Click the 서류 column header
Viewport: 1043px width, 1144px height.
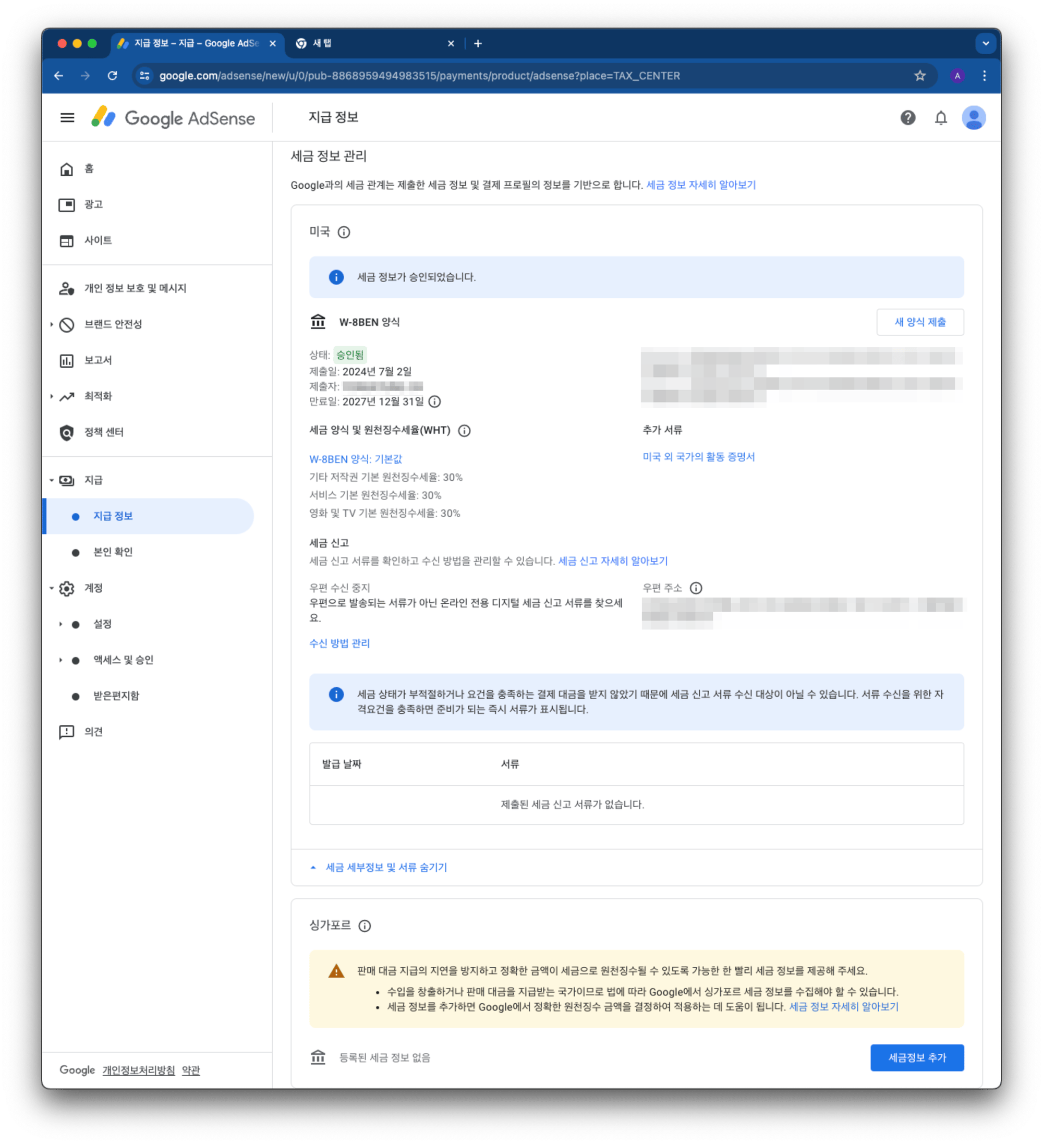click(x=510, y=764)
